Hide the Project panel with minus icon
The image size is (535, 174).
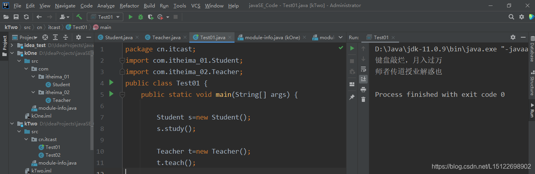click(x=89, y=37)
